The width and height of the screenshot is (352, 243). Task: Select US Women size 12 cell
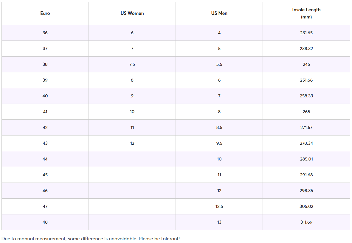[132, 143]
